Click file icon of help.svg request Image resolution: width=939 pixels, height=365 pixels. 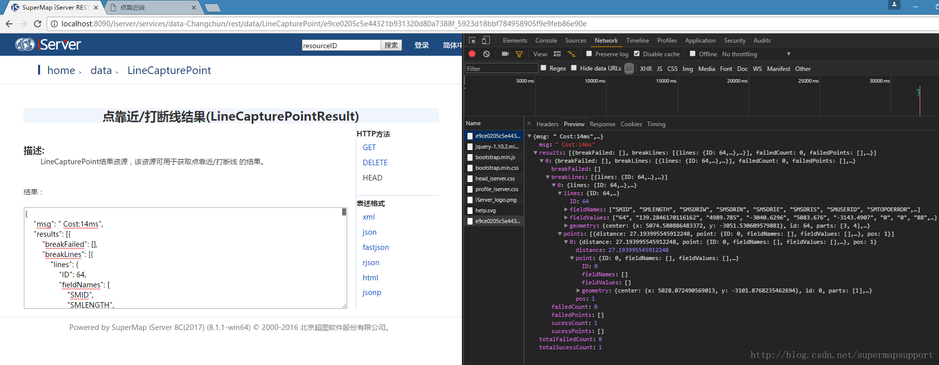point(470,210)
